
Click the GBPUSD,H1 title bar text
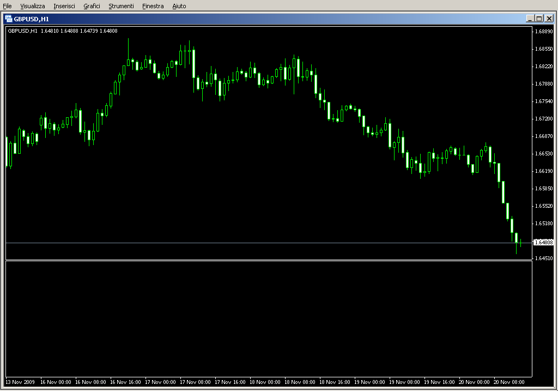31,19
